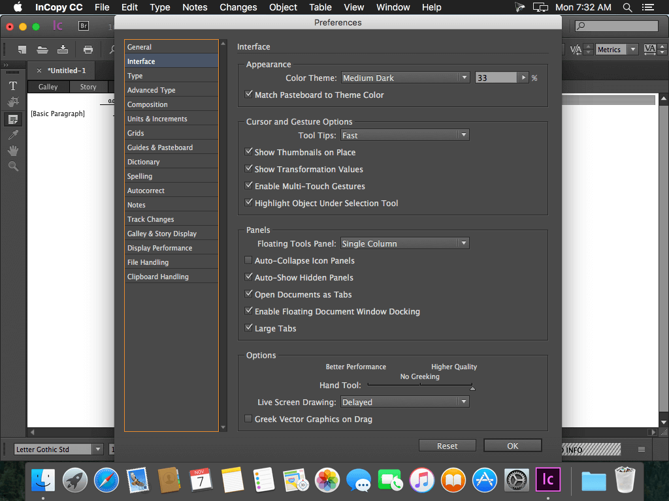This screenshot has width=669, height=501.
Task: Enable Auto-Collapse Icon Panels
Action: 248,260
